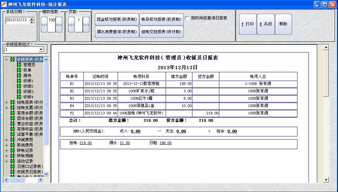Click the tree panel scroll-left arrow

[x=6, y=180]
